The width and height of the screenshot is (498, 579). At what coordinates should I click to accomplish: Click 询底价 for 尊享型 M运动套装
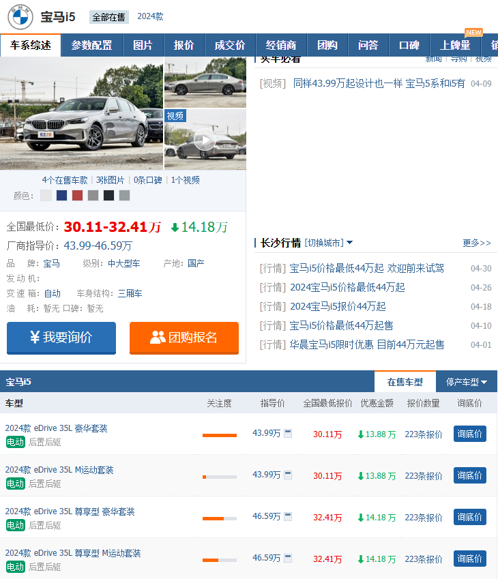tap(469, 559)
